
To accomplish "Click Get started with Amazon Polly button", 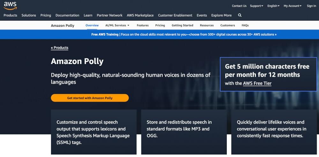I will (x=90, y=98).
